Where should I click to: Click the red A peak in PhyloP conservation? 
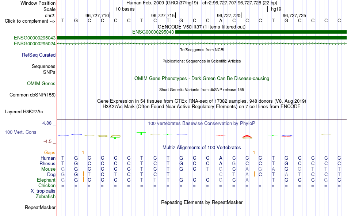click(x=247, y=136)
